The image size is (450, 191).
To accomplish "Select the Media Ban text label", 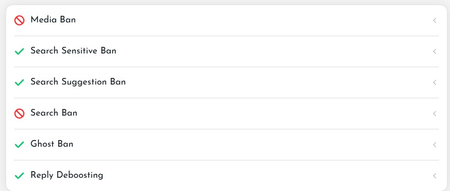I will pos(53,20).
